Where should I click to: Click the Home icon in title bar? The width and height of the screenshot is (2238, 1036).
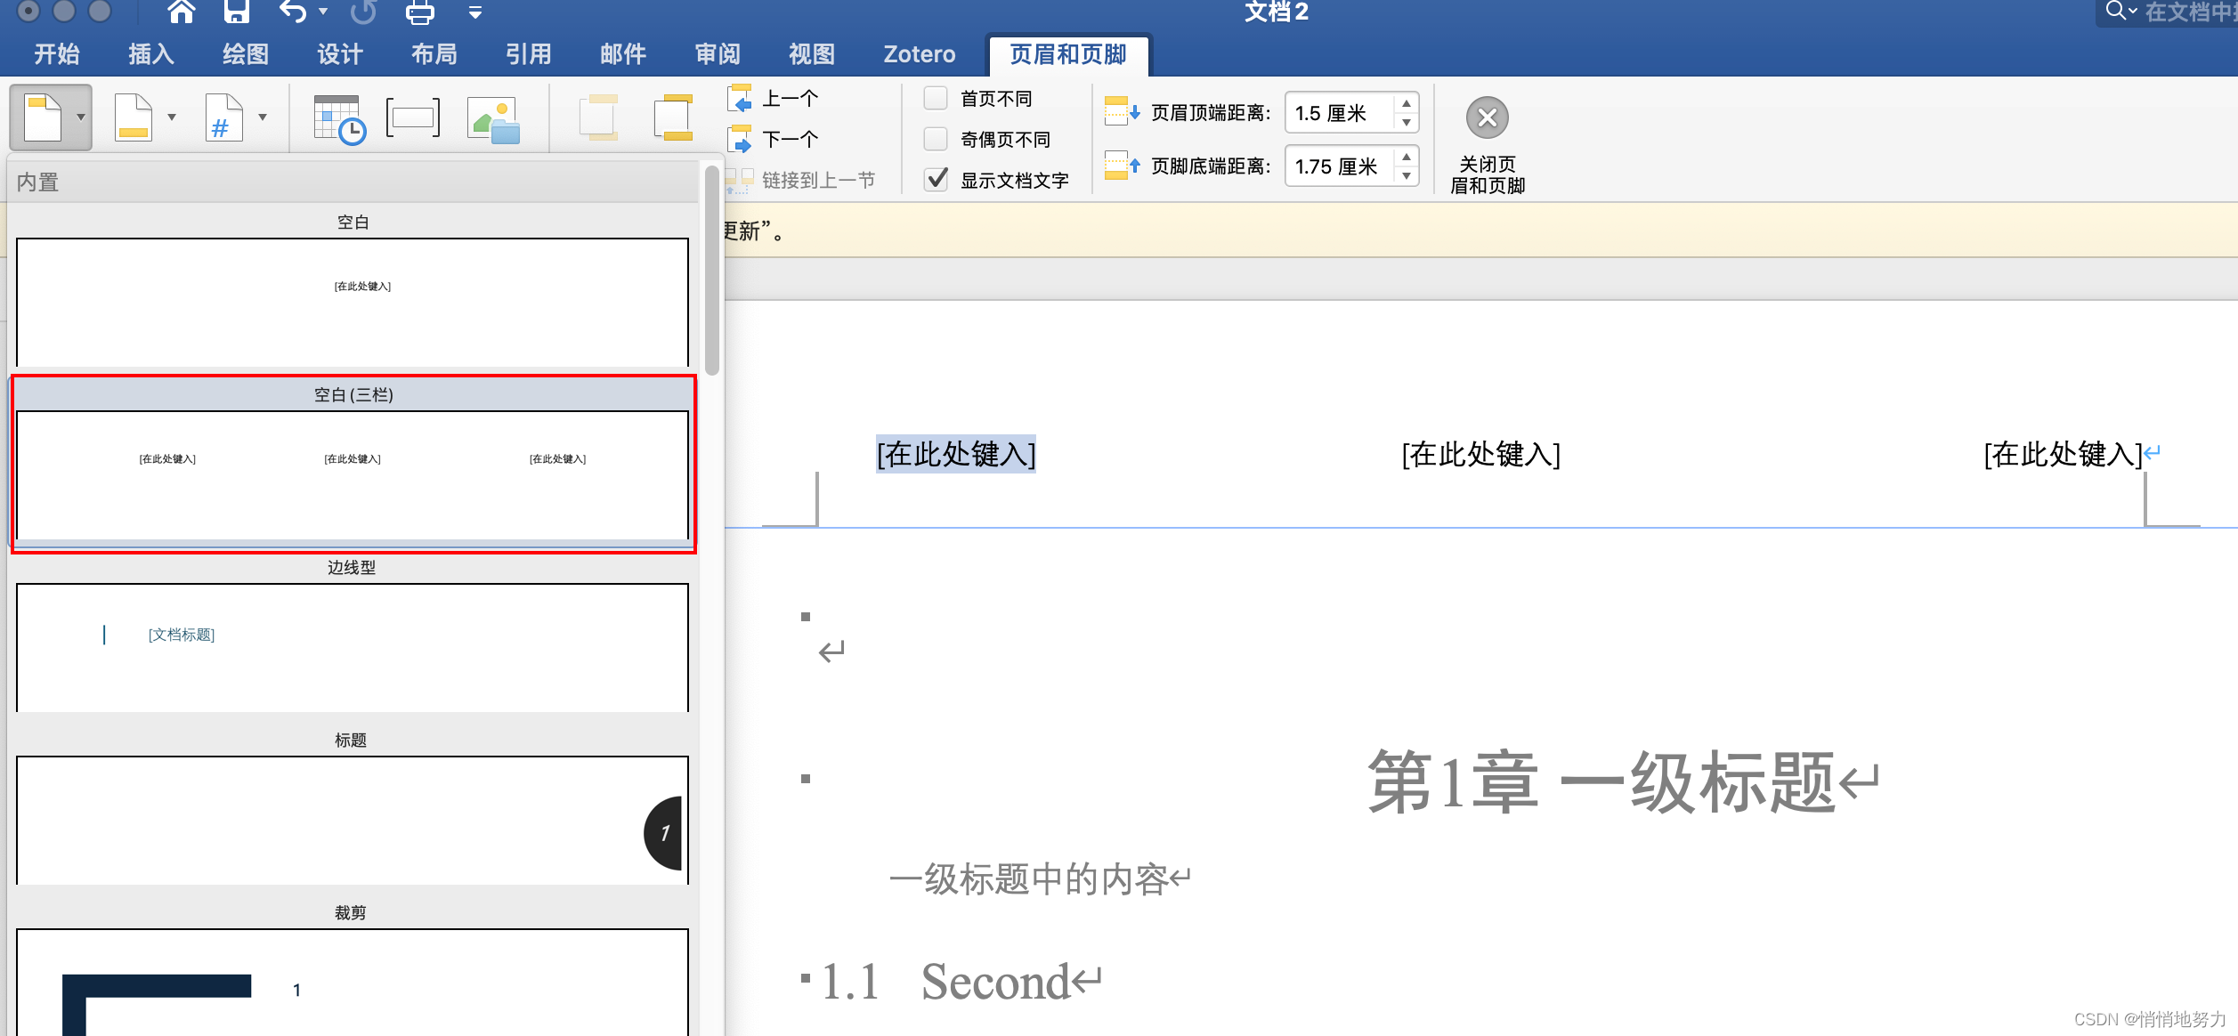click(181, 12)
